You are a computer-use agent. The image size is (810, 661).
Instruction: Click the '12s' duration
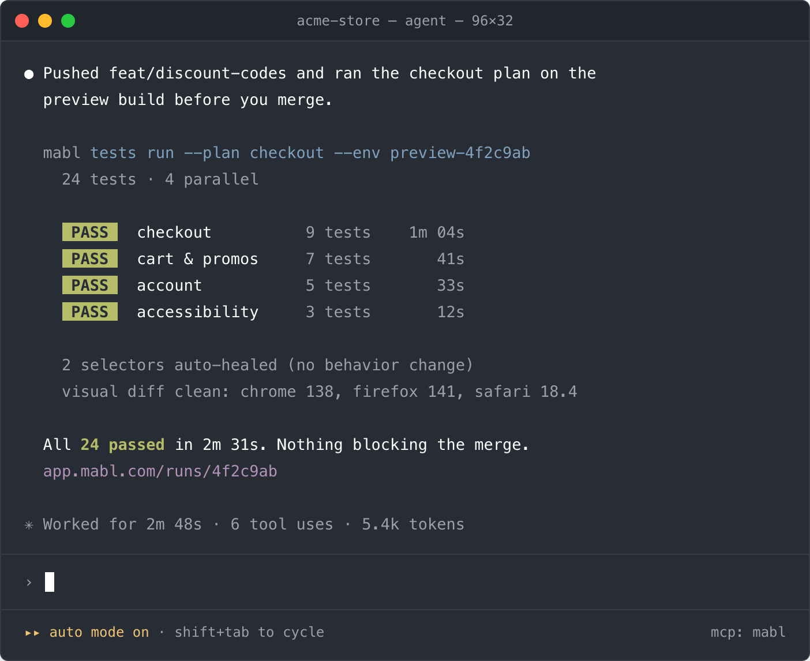(x=451, y=312)
